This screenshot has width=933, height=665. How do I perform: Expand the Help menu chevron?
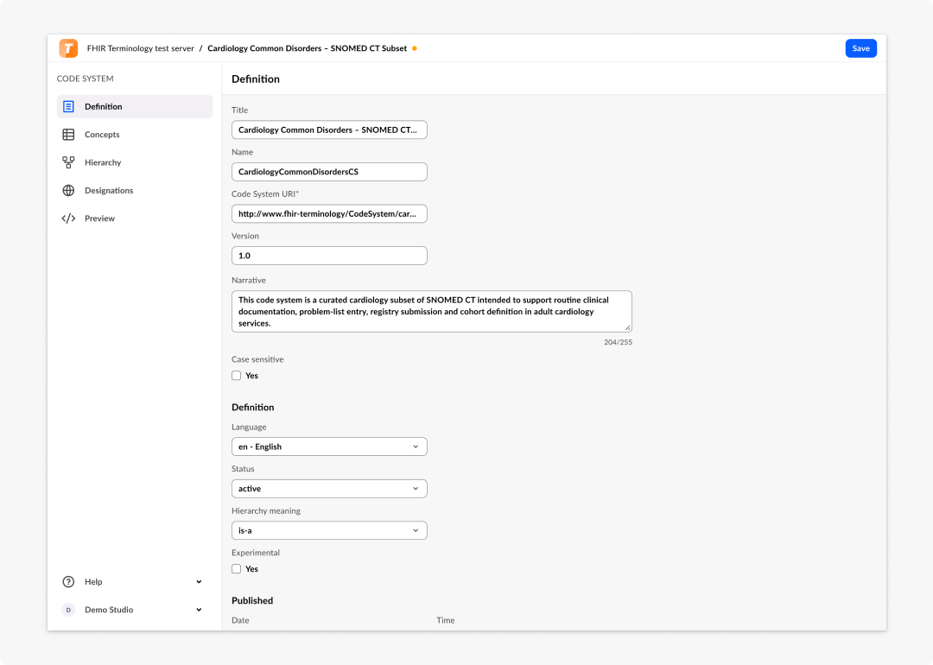(199, 582)
